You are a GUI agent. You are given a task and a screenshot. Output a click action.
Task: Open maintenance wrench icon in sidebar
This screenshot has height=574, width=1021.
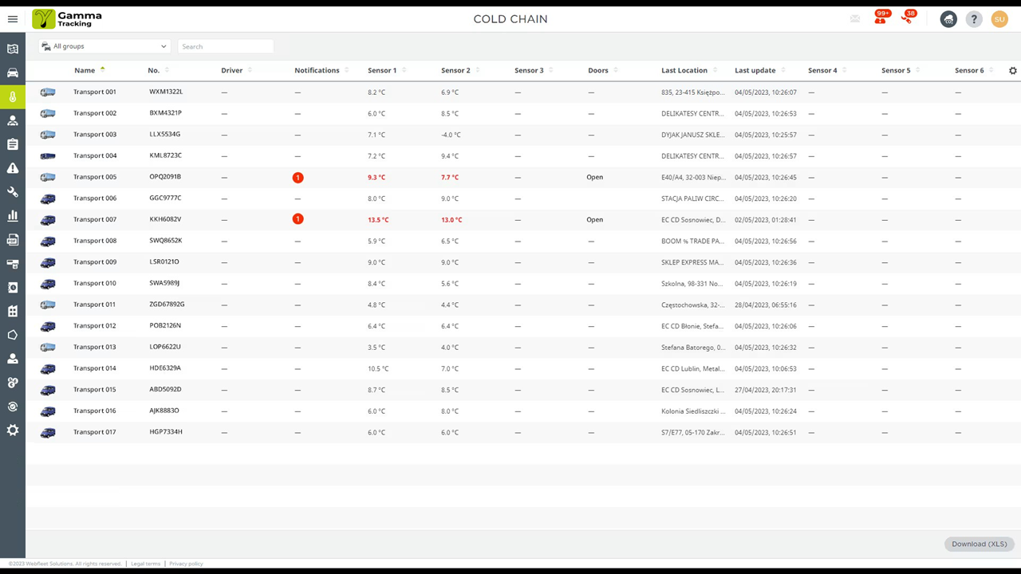click(13, 192)
